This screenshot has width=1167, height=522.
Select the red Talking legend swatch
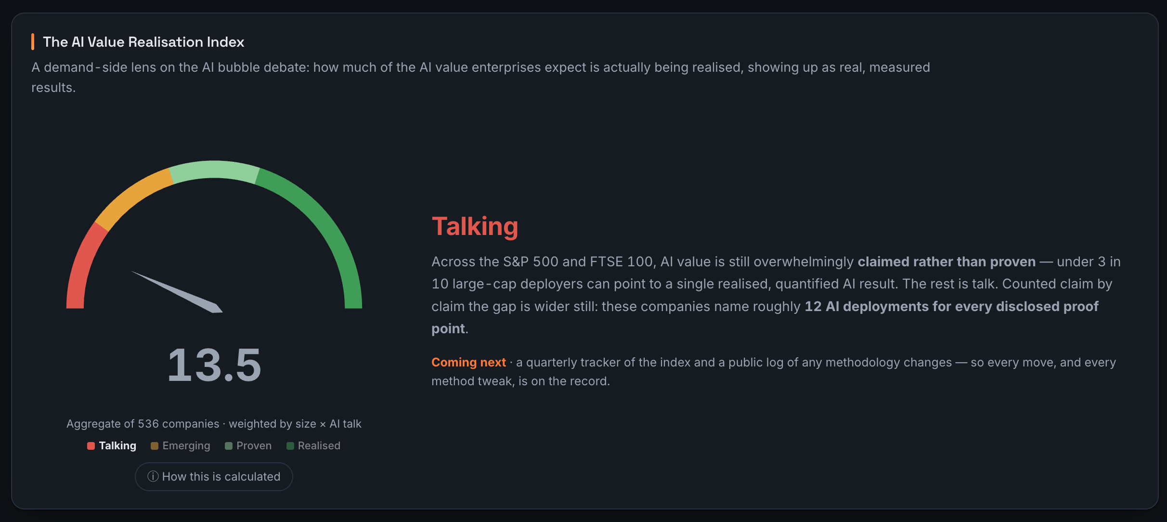(x=91, y=446)
